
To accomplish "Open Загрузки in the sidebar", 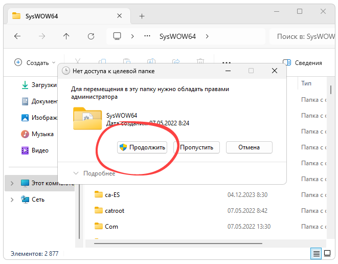I will [39, 85].
